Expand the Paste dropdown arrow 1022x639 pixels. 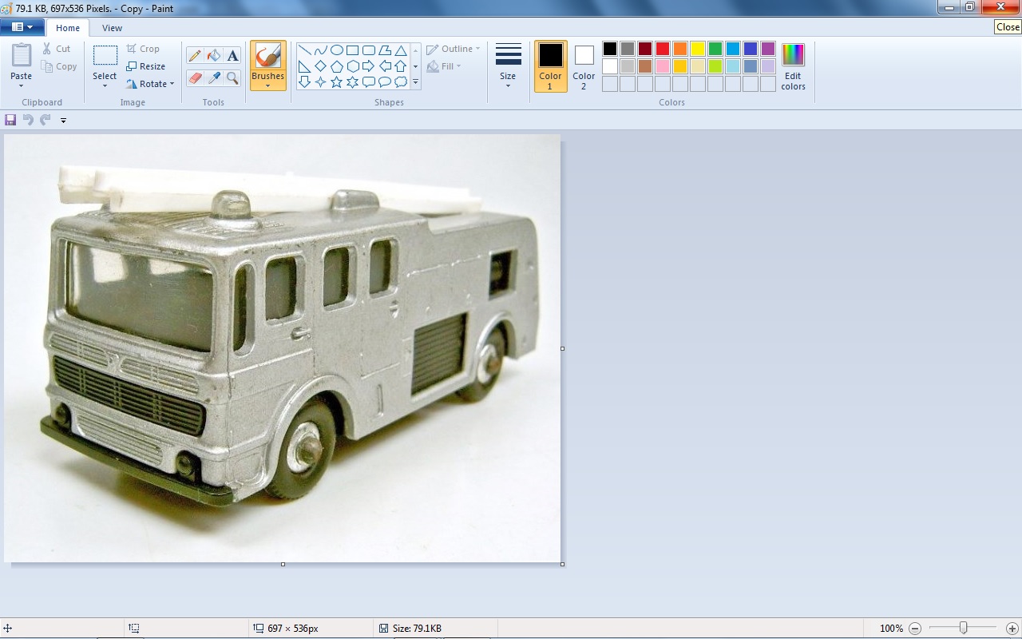point(22,85)
